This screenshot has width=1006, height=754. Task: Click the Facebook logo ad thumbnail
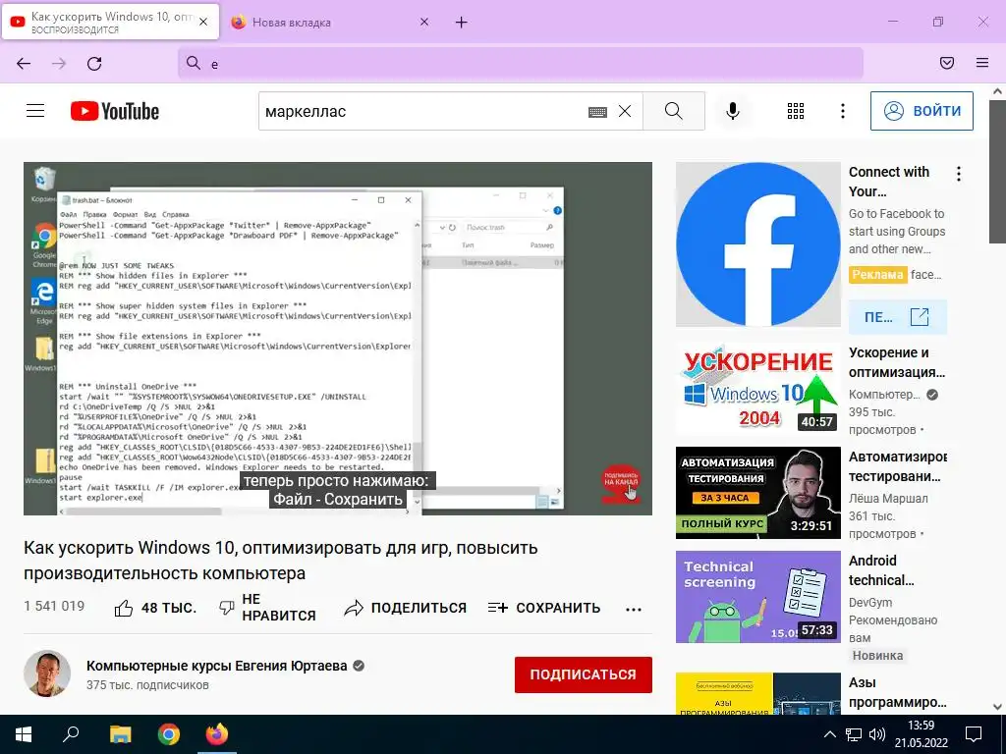757,244
